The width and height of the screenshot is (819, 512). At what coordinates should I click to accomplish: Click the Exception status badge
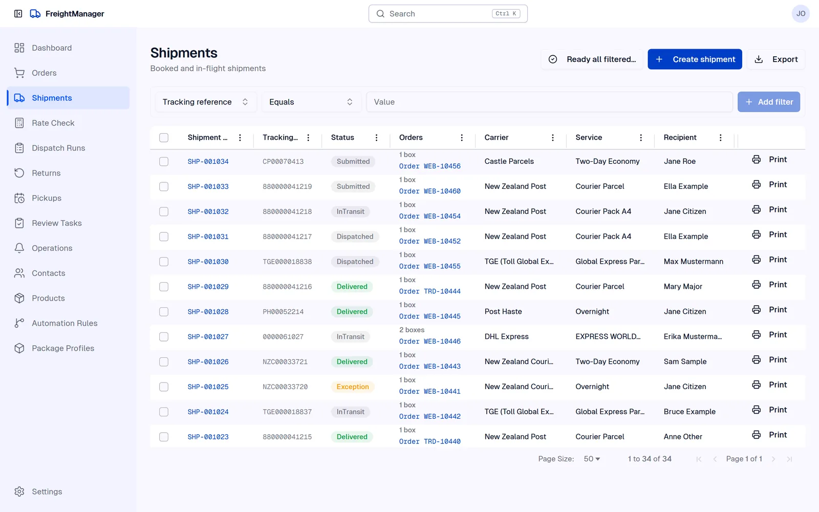coord(353,387)
